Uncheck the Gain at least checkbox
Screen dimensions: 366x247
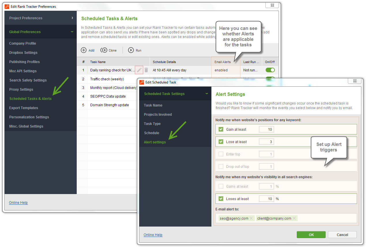pos(221,129)
